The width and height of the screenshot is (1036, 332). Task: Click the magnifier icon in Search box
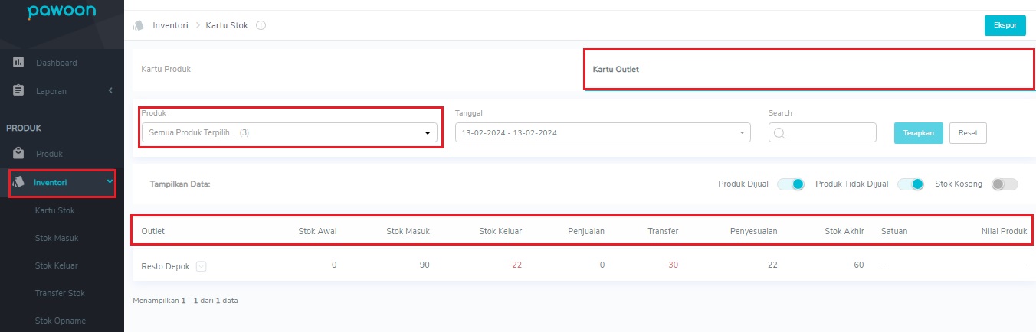(x=780, y=133)
